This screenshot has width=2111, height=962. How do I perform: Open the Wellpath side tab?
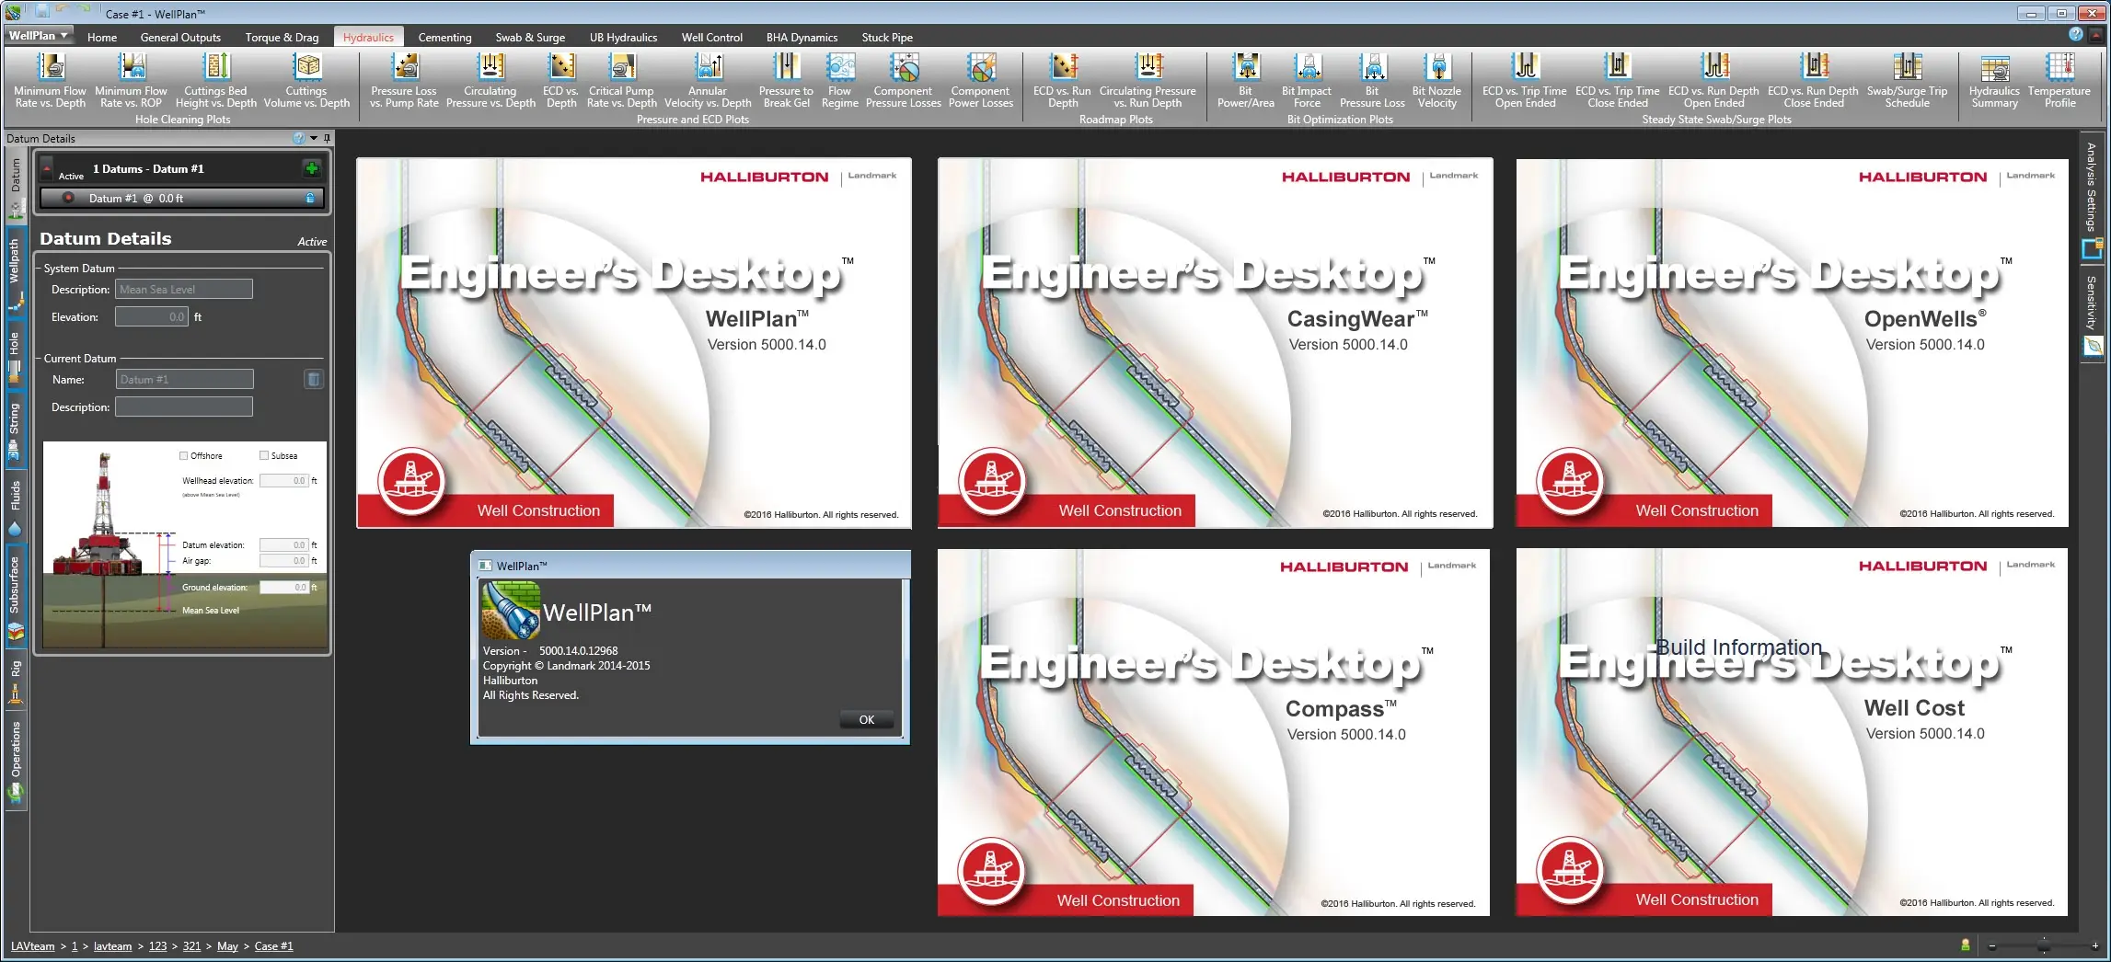(x=15, y=273)
